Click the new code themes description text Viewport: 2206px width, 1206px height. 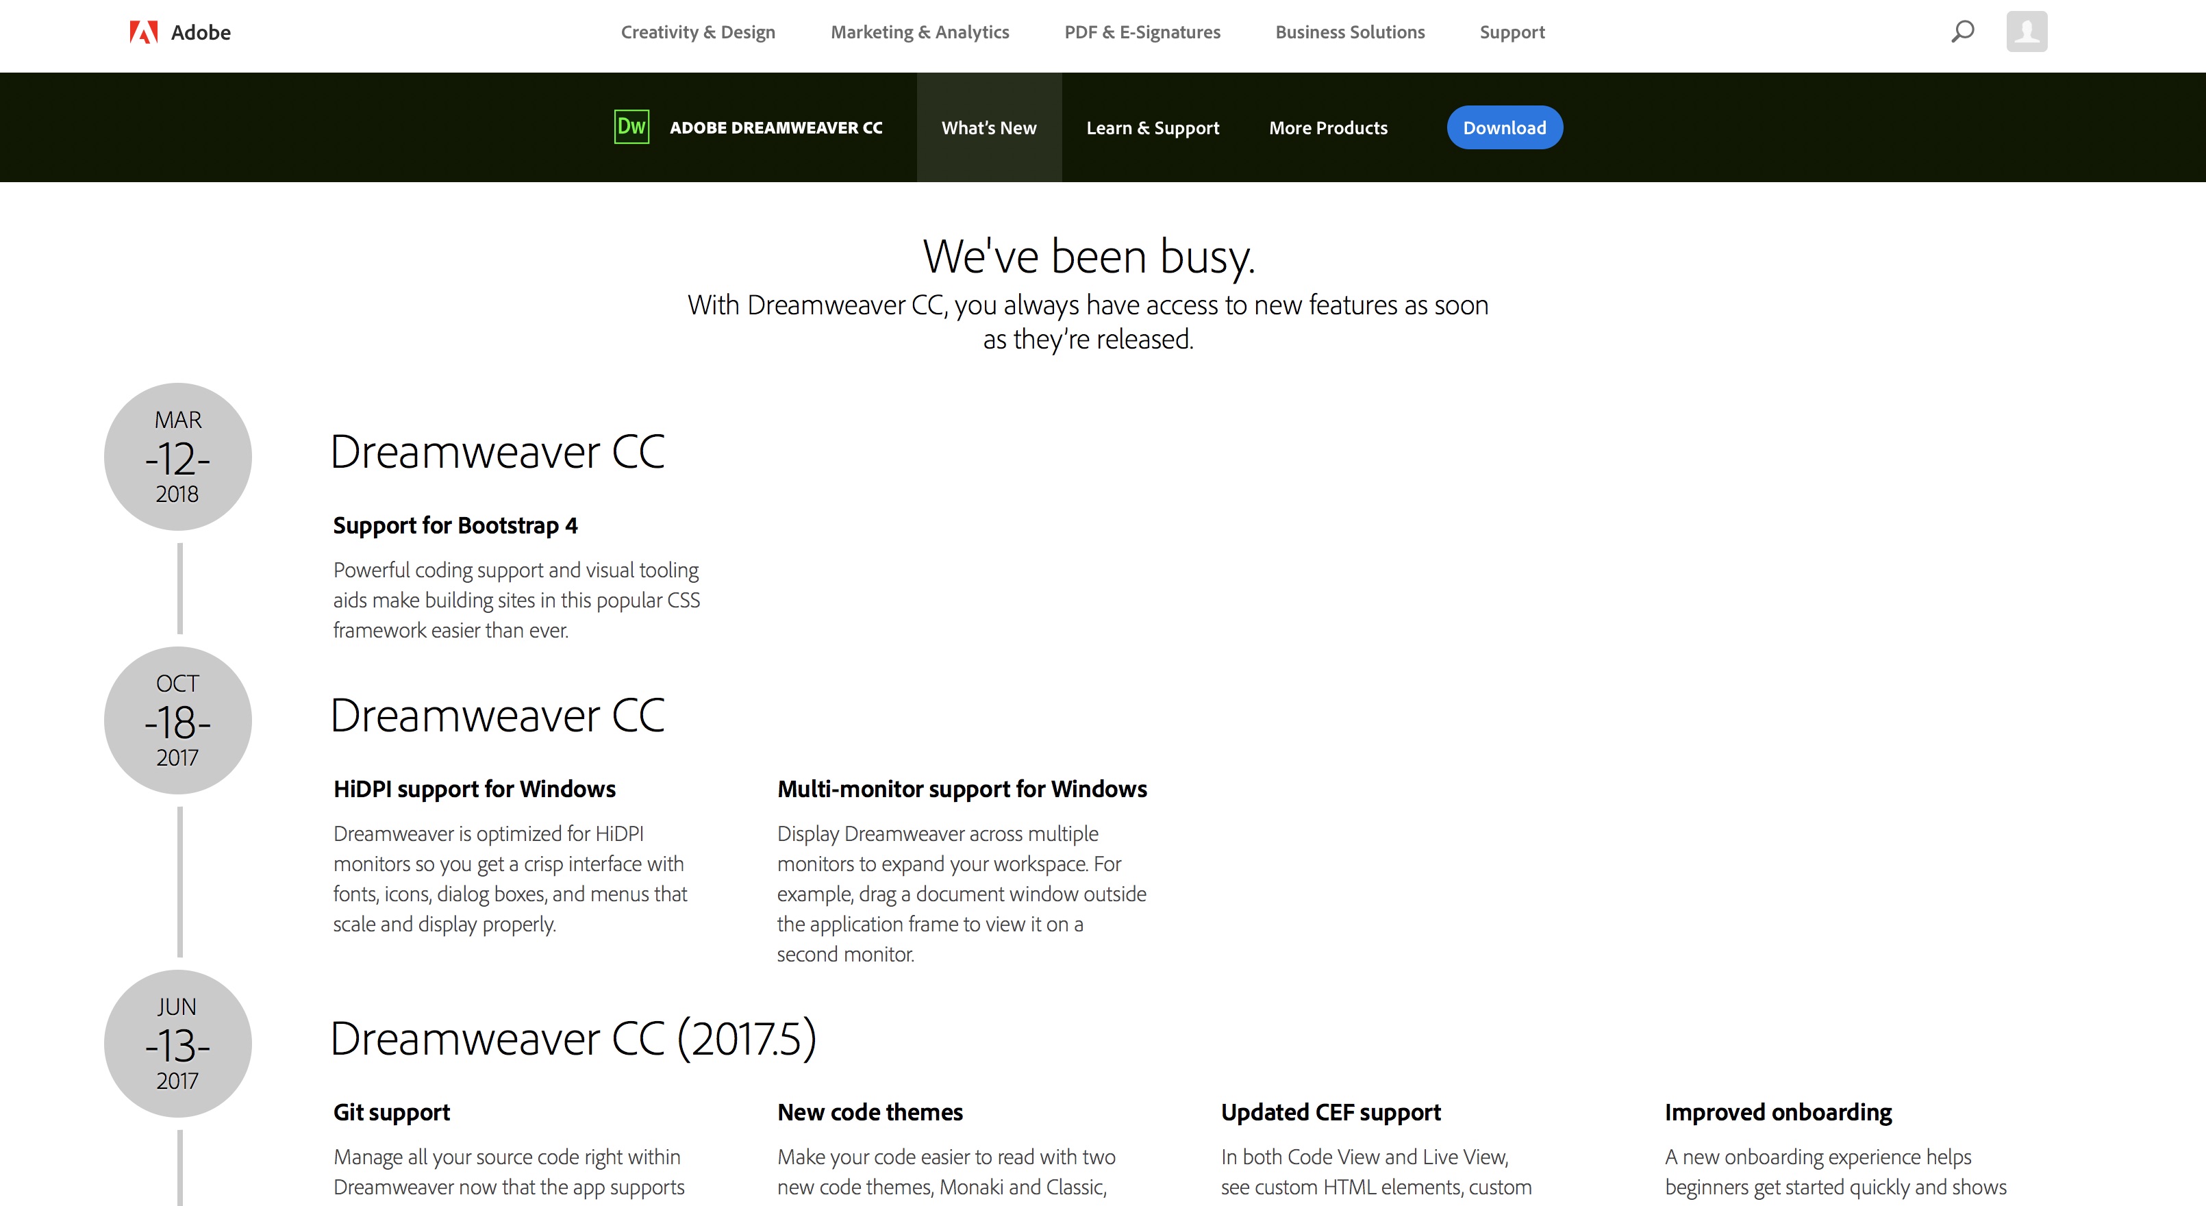(x=947, y=1172)
